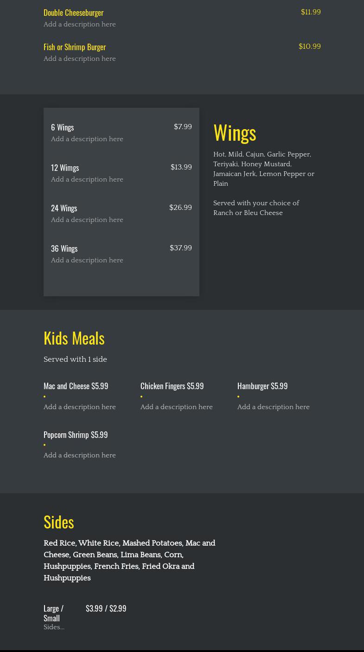Click the $3.99 / $2.99 sides price

click(106, 608)
